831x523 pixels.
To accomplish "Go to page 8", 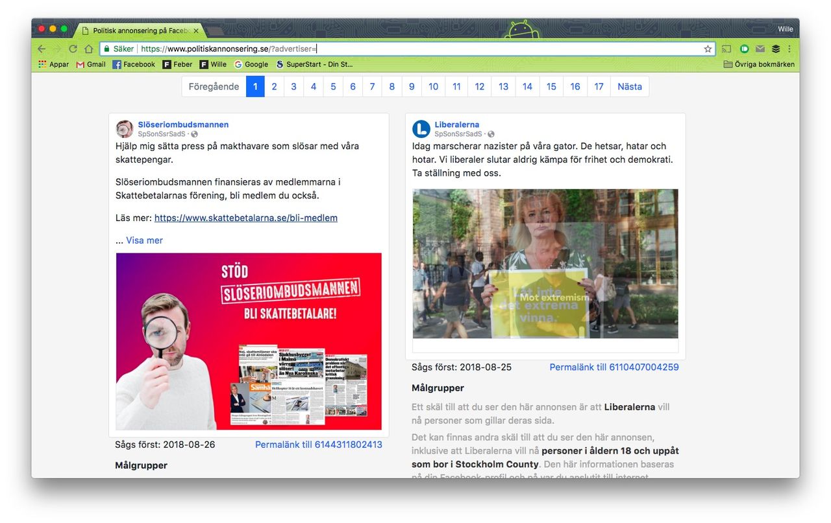I will [x=392, y=86].
